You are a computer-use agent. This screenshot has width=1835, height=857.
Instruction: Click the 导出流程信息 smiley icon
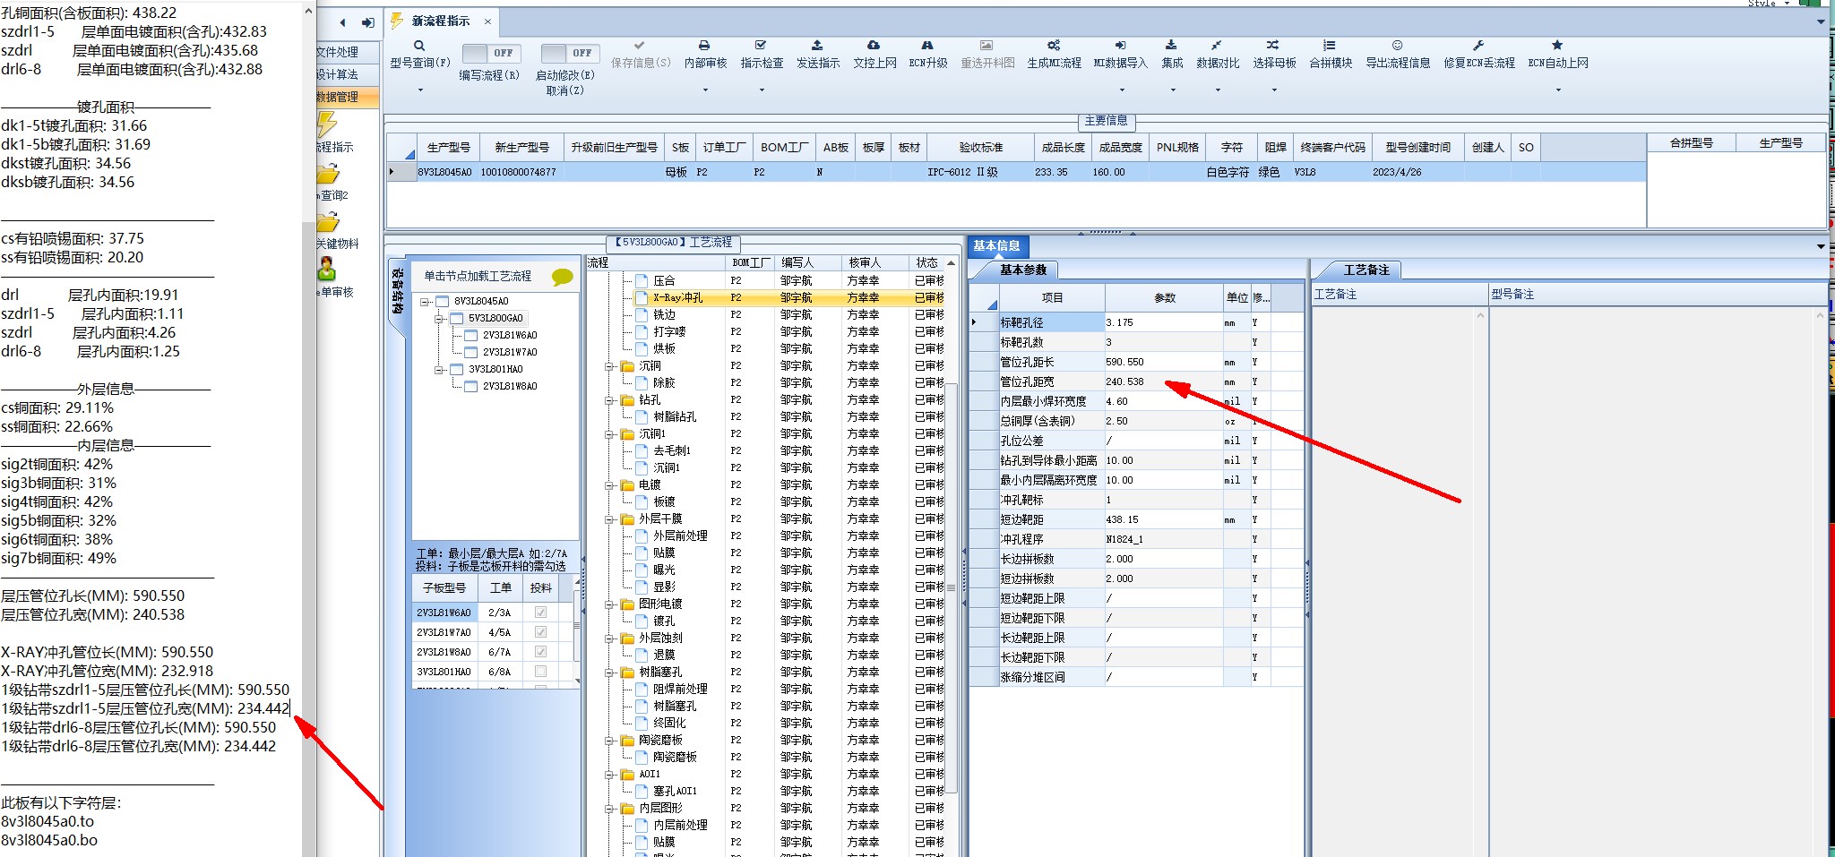coord(1397,45)
